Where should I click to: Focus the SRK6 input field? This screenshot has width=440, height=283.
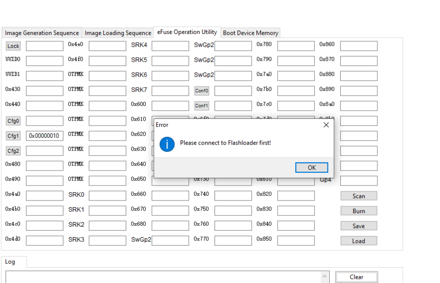(x=171, y=76)
